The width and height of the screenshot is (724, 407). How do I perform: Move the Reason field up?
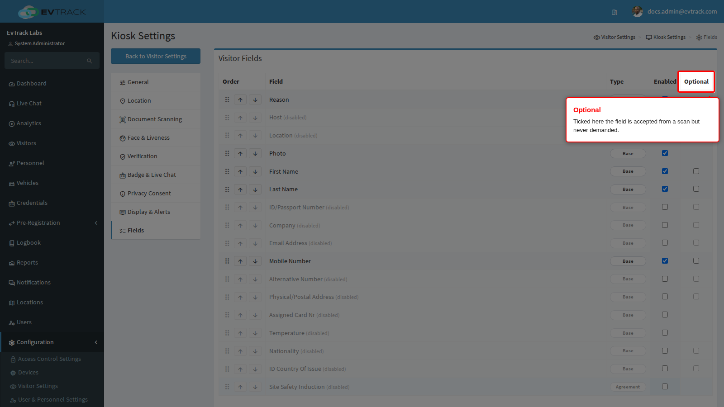(x=240, y=99)
